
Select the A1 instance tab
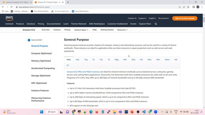tap(68, 65)
